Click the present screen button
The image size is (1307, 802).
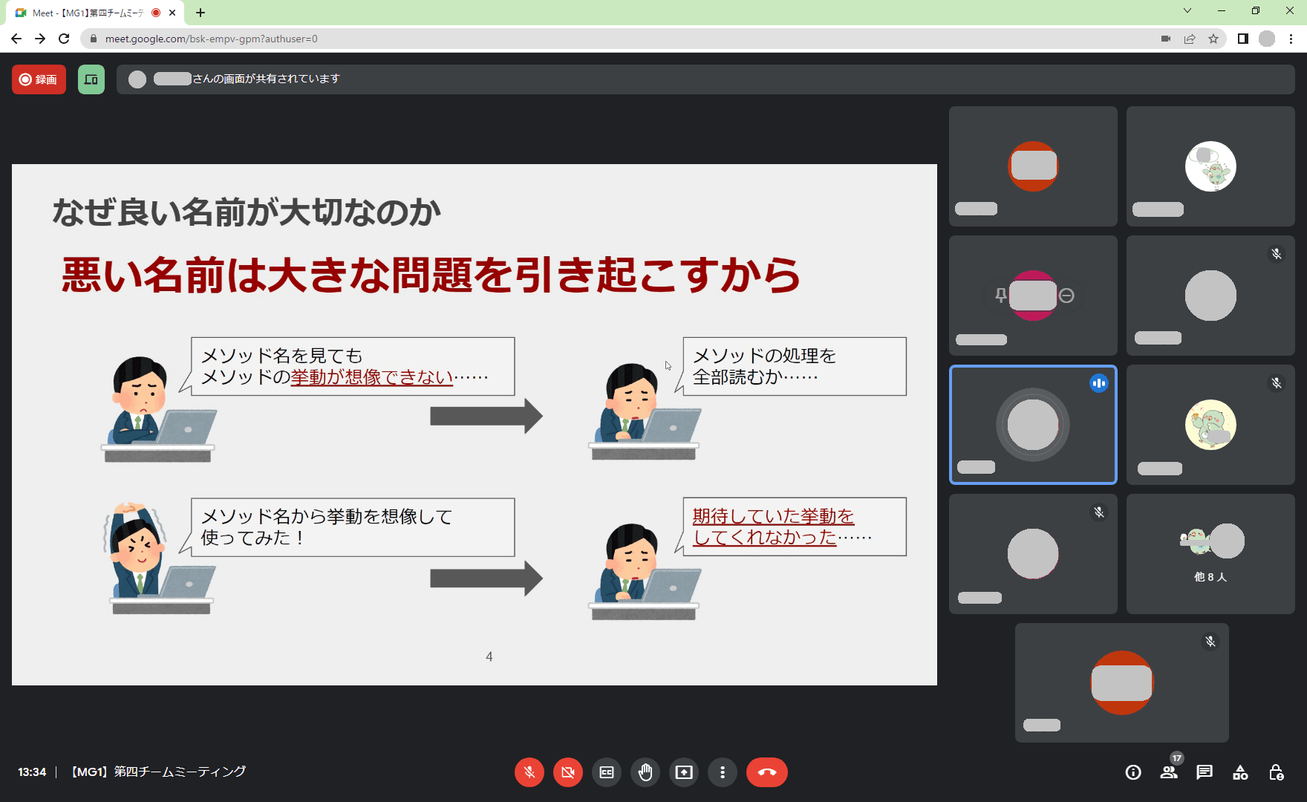click(684, 772)
